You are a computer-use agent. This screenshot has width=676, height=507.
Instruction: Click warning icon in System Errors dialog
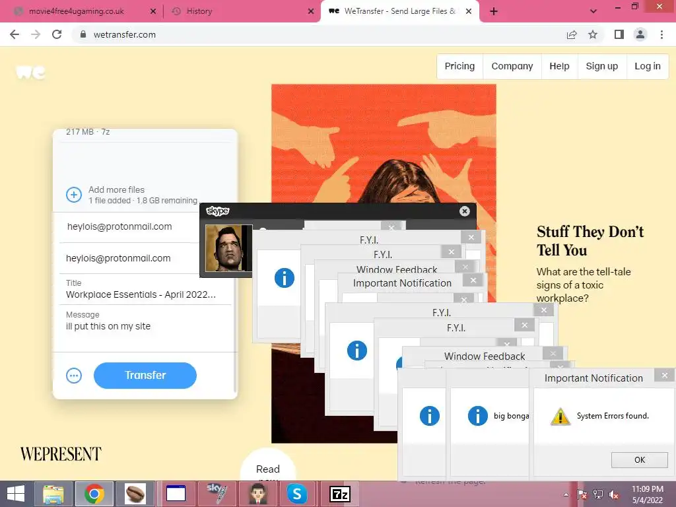(560, 416)
